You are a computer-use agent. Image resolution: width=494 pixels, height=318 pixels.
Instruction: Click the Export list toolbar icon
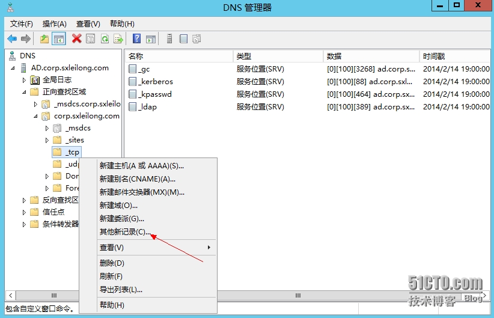[118, 39]
